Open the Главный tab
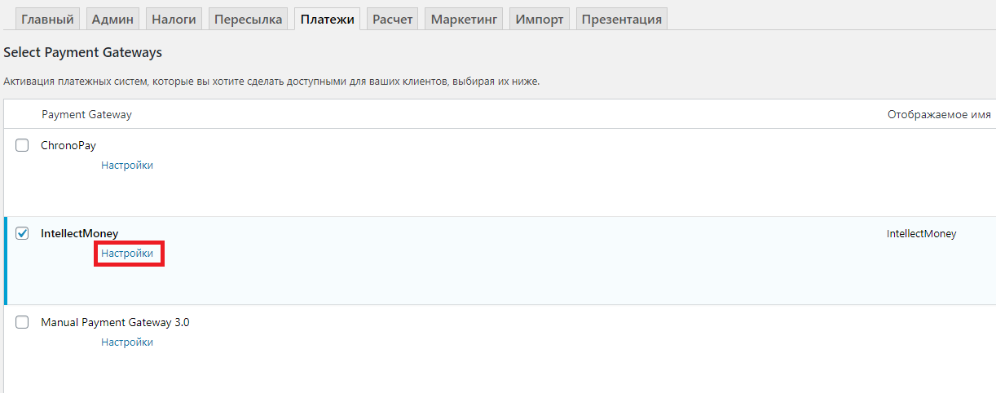Image resolution: width=996 pixels, height=393 pixels. click(48, 19)
